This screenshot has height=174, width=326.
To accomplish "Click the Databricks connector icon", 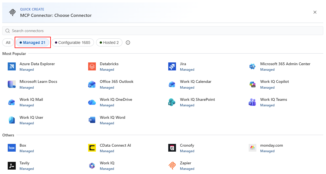I will pos(92,67).
